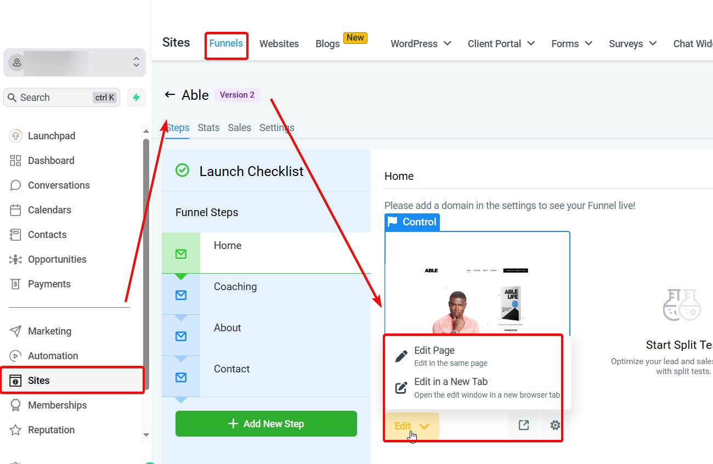Open the page preview external-link icon
Screen dimensions: 713x464
tap(523, 426)
